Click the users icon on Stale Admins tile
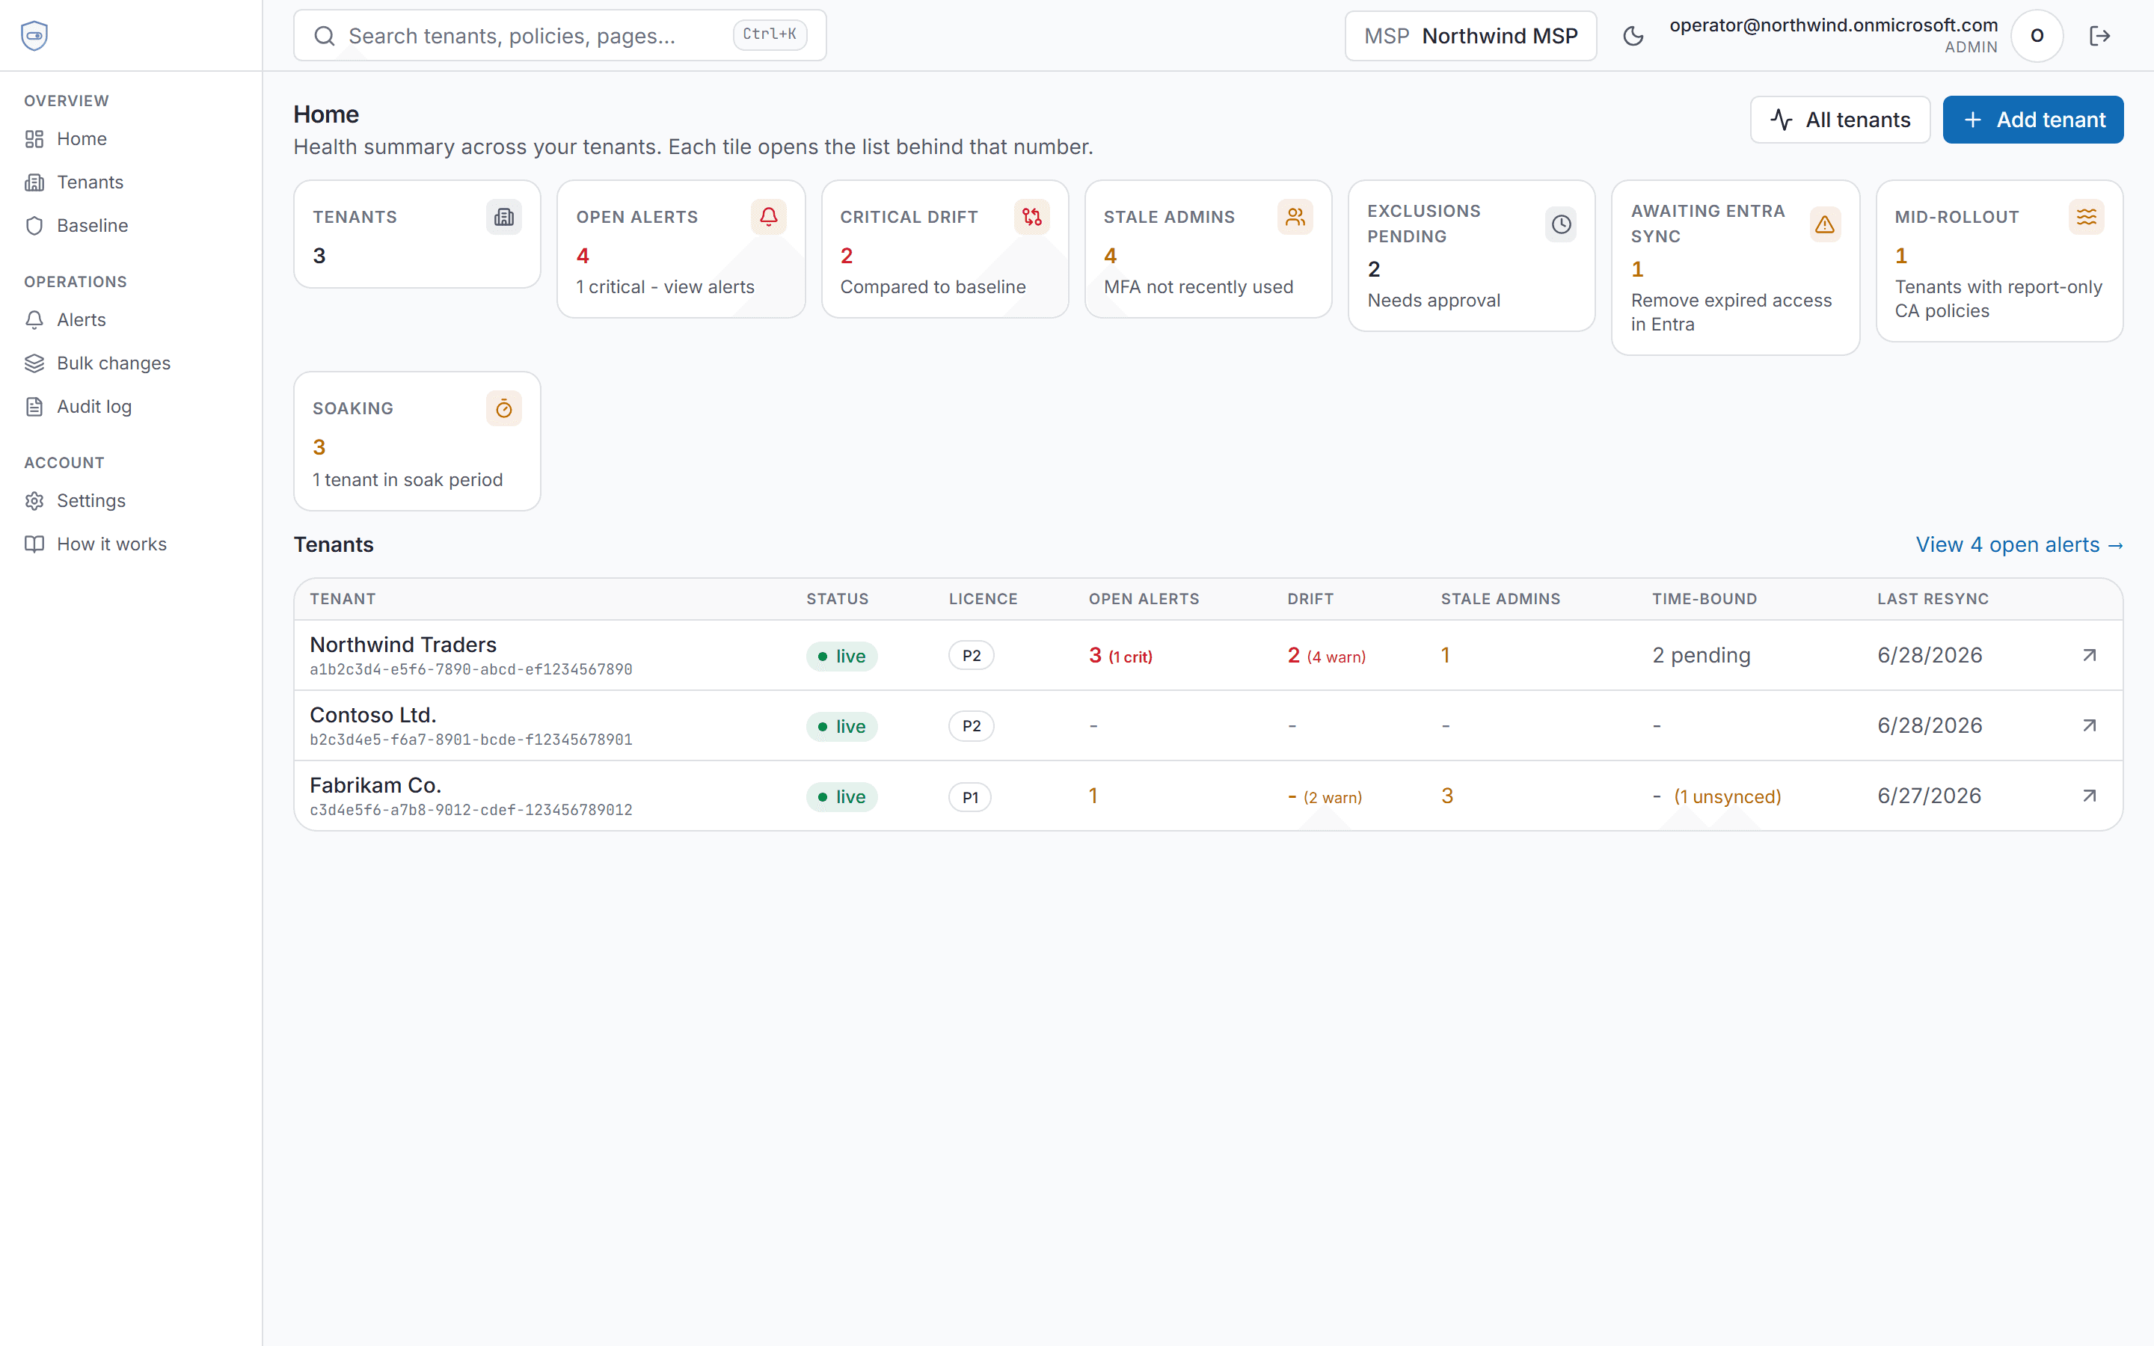This screenshot has height=1346, width=2154. point(1295,217)
